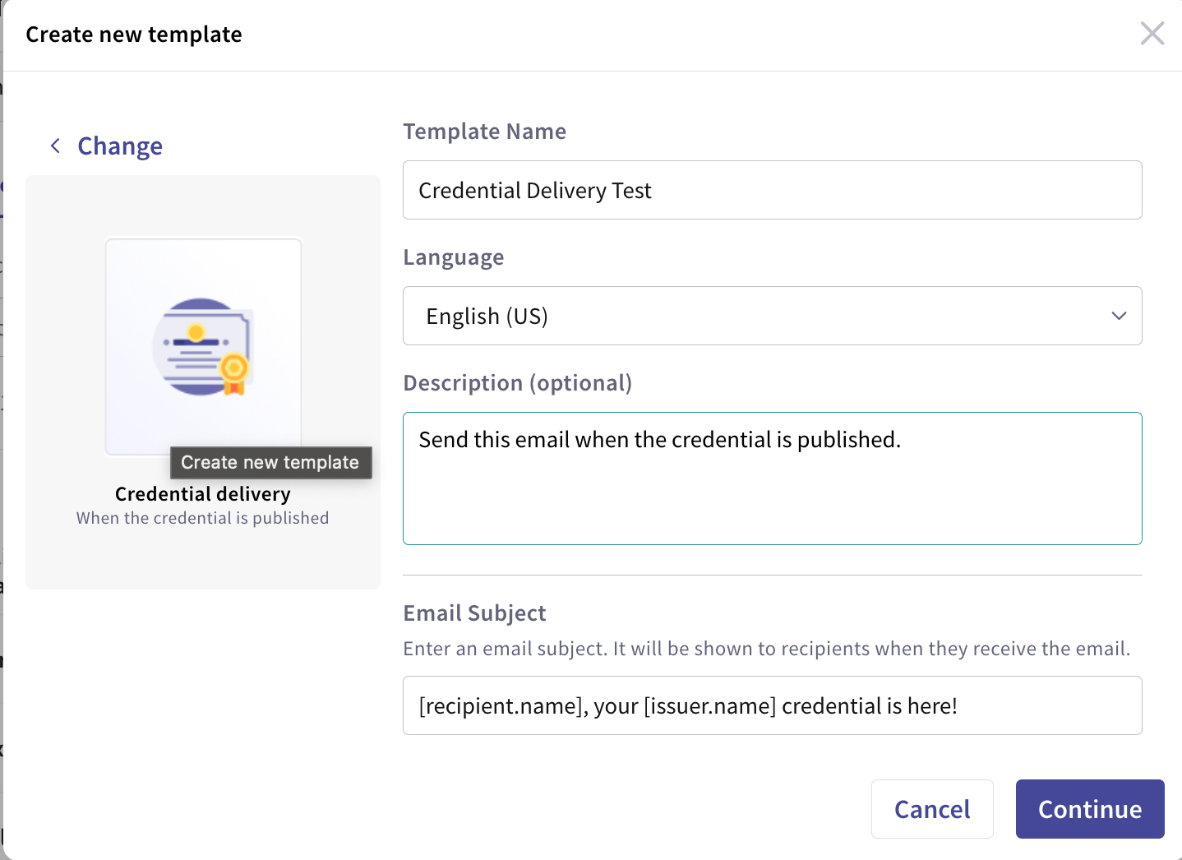The height and width of the screenshot is (860, 1182).
Task: Close the Create new template dialog
Action: 1152,34
